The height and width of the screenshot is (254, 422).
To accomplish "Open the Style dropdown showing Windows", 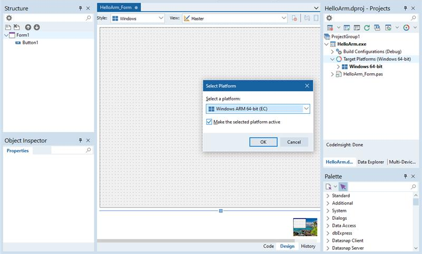I will point(138,18).
